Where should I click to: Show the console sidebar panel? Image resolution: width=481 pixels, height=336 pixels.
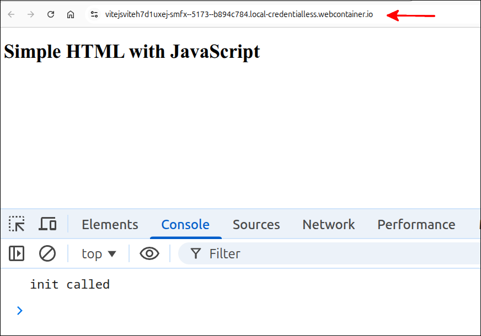coord(17,253)
